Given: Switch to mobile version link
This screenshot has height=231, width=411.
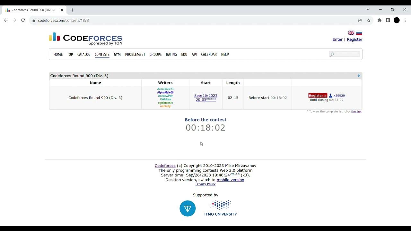Looking at the screenshot, I should (x=231, y=180).
